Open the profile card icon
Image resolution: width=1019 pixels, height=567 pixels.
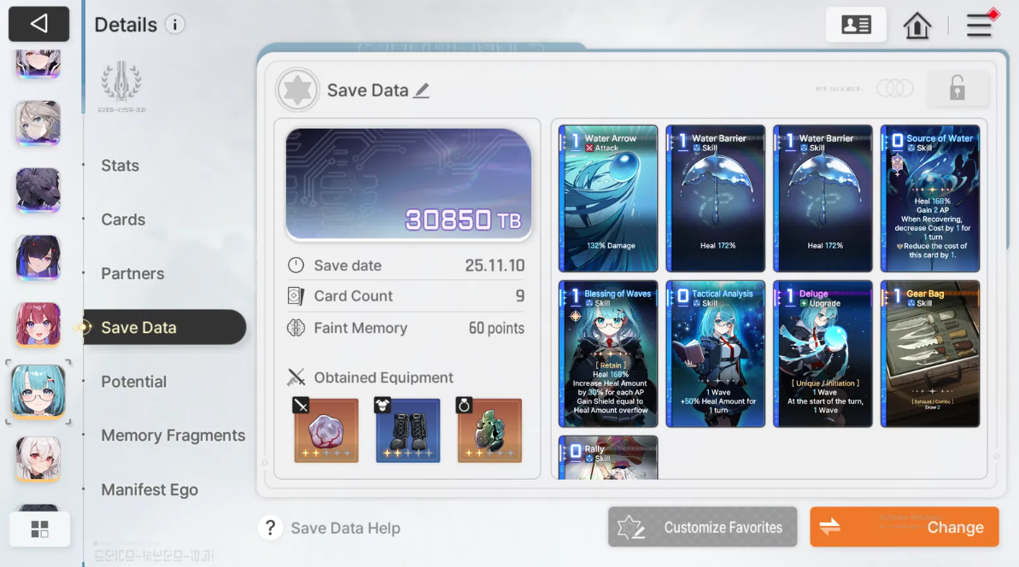[856, 25]
